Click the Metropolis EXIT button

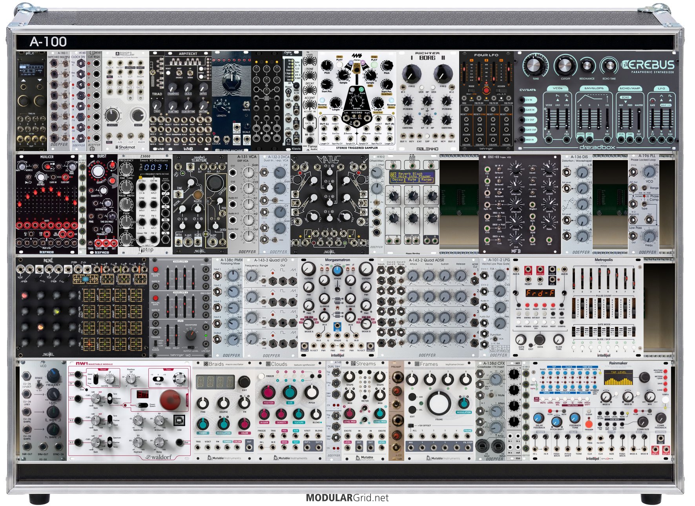[531, 345]
